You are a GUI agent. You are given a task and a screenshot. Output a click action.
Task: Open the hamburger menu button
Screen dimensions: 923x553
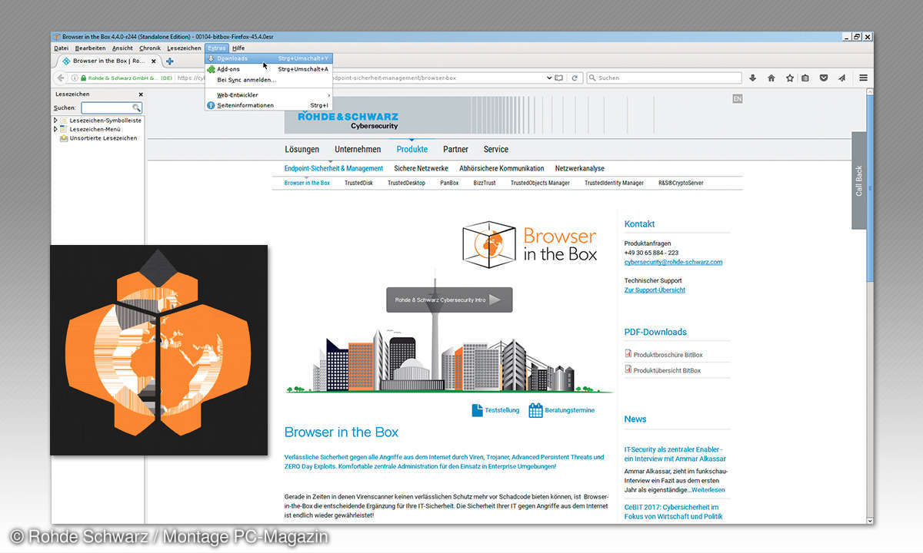[x=863, y=78]
